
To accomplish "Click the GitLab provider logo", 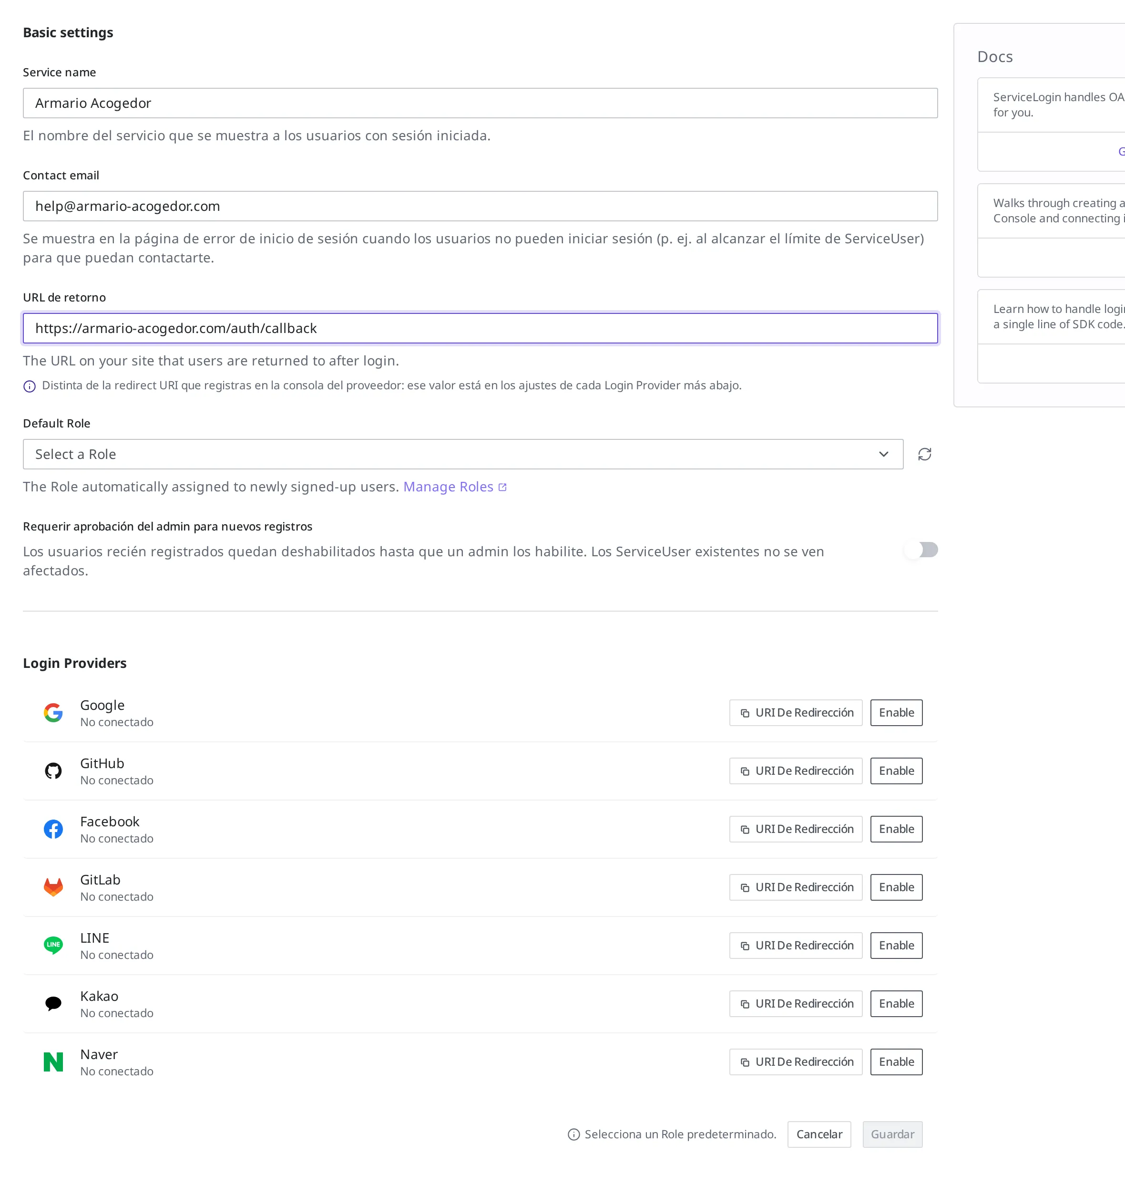I will [x=53, y=887].
